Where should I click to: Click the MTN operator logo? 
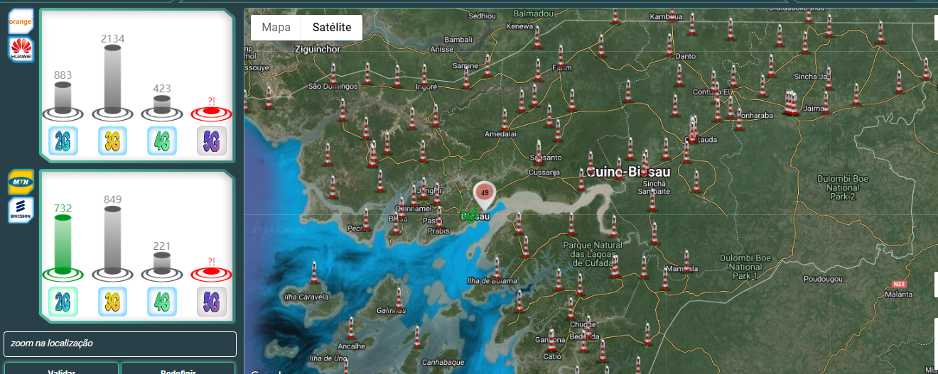pyautogui.click(x=21, y=182)
